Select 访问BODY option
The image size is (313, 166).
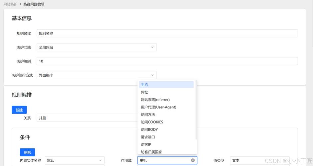(x=166, y=129)
